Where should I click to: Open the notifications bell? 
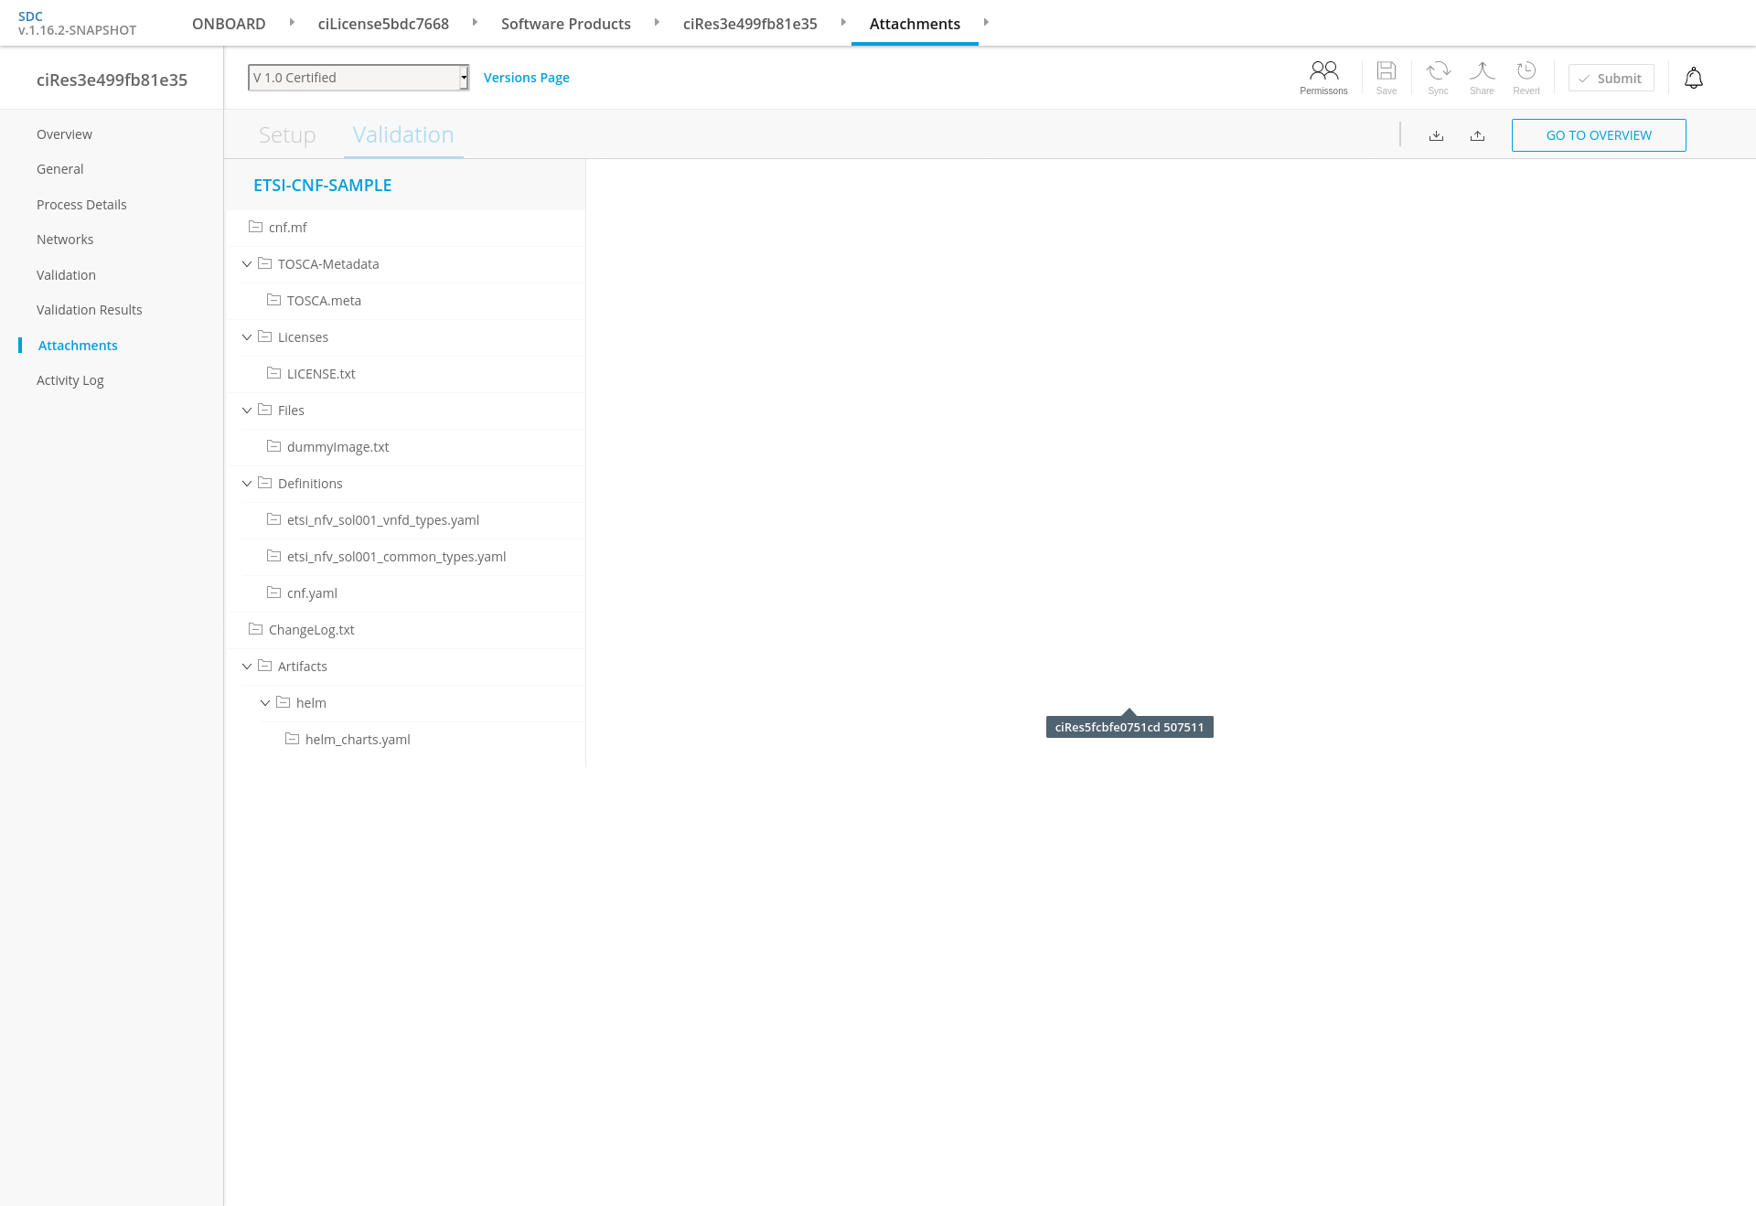coord(1693,79)
